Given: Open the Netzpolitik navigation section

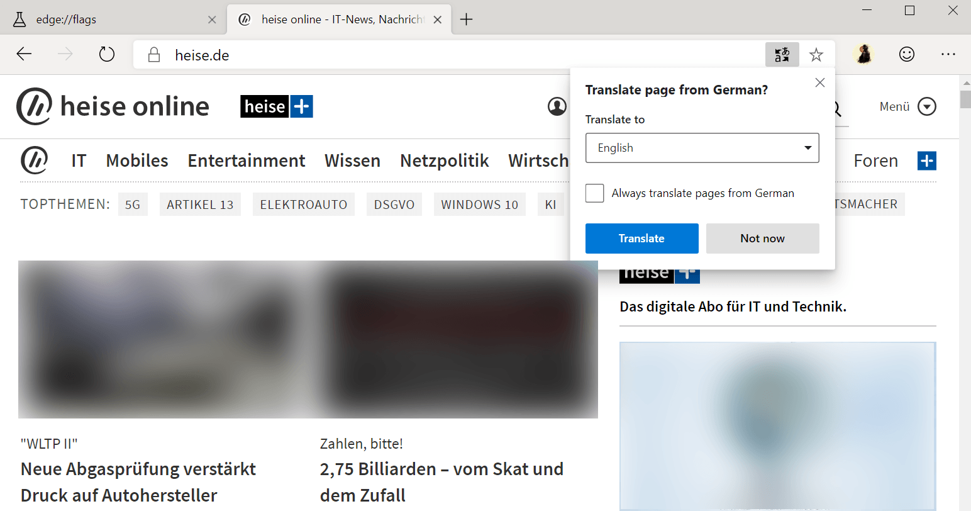Looking at the screenshot, I should pos(444,161).
